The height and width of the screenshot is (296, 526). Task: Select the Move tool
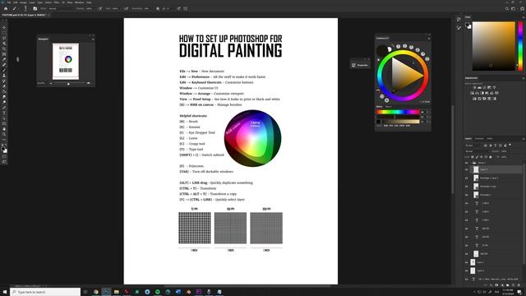[4, 27]
